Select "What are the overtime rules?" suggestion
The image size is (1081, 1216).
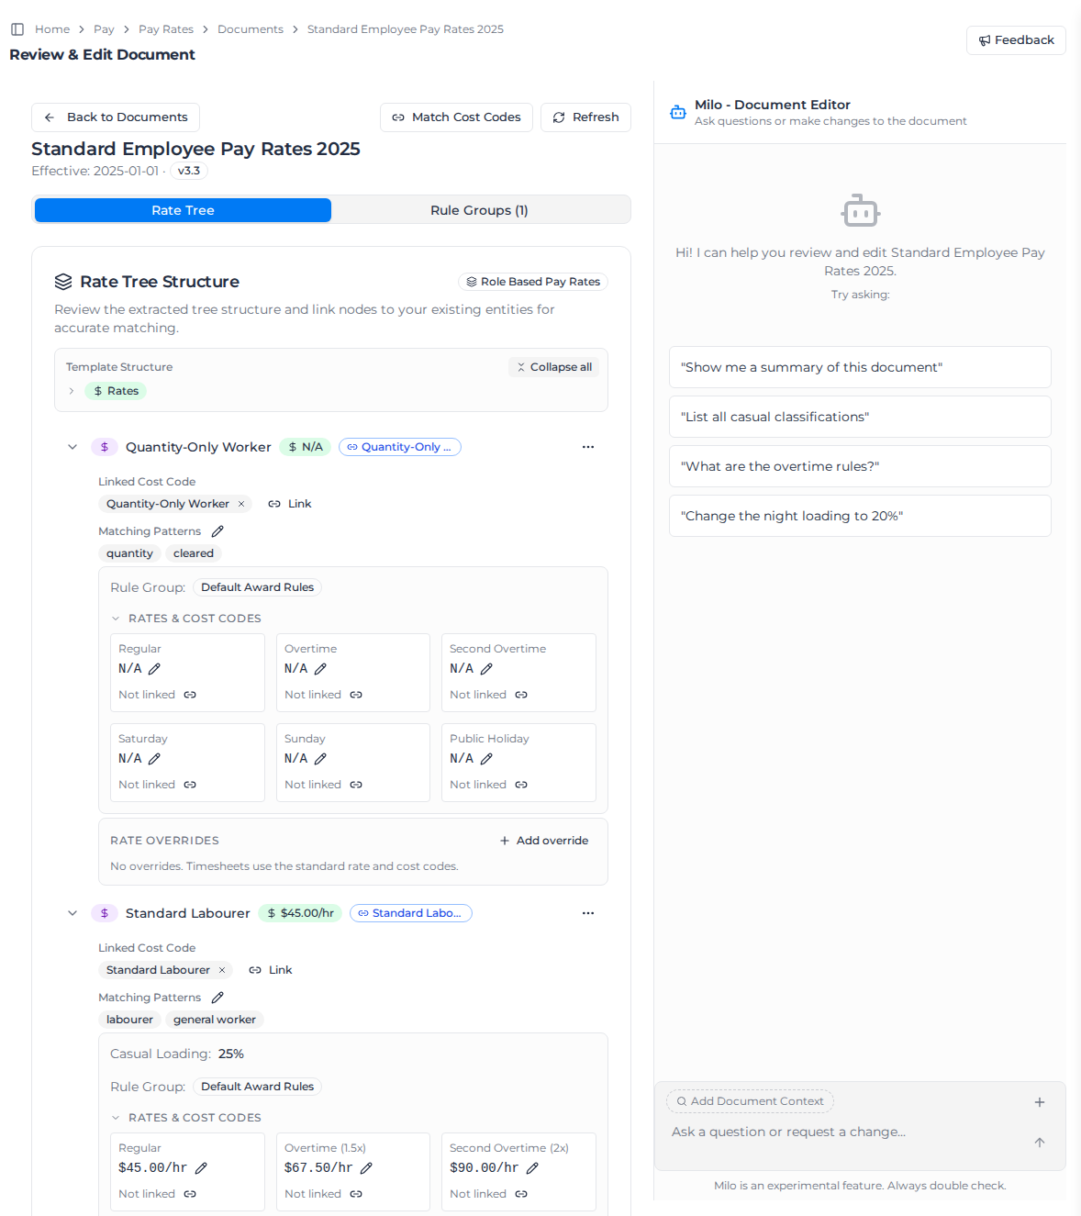860,466
